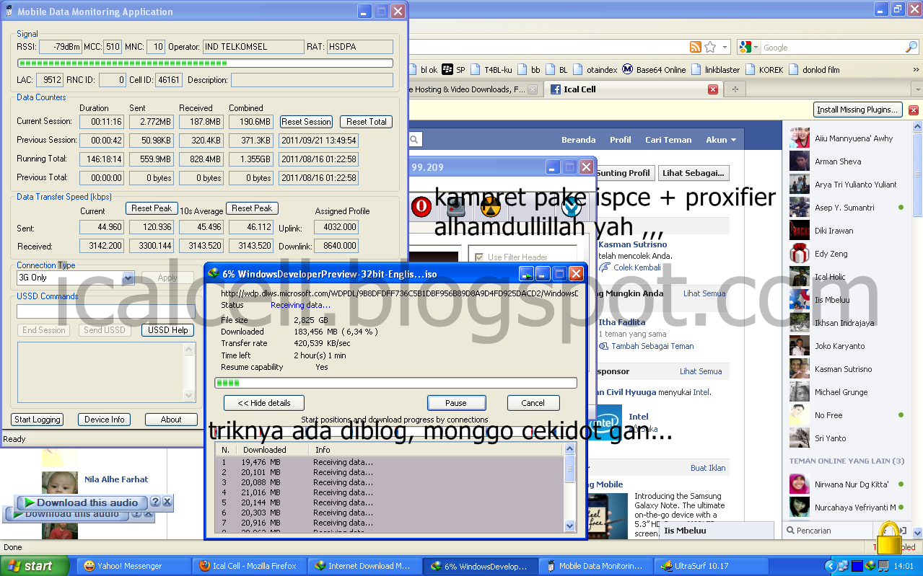Click Colek Kembali link
Viewport: 923px width, 576px height.
(637, 267)
